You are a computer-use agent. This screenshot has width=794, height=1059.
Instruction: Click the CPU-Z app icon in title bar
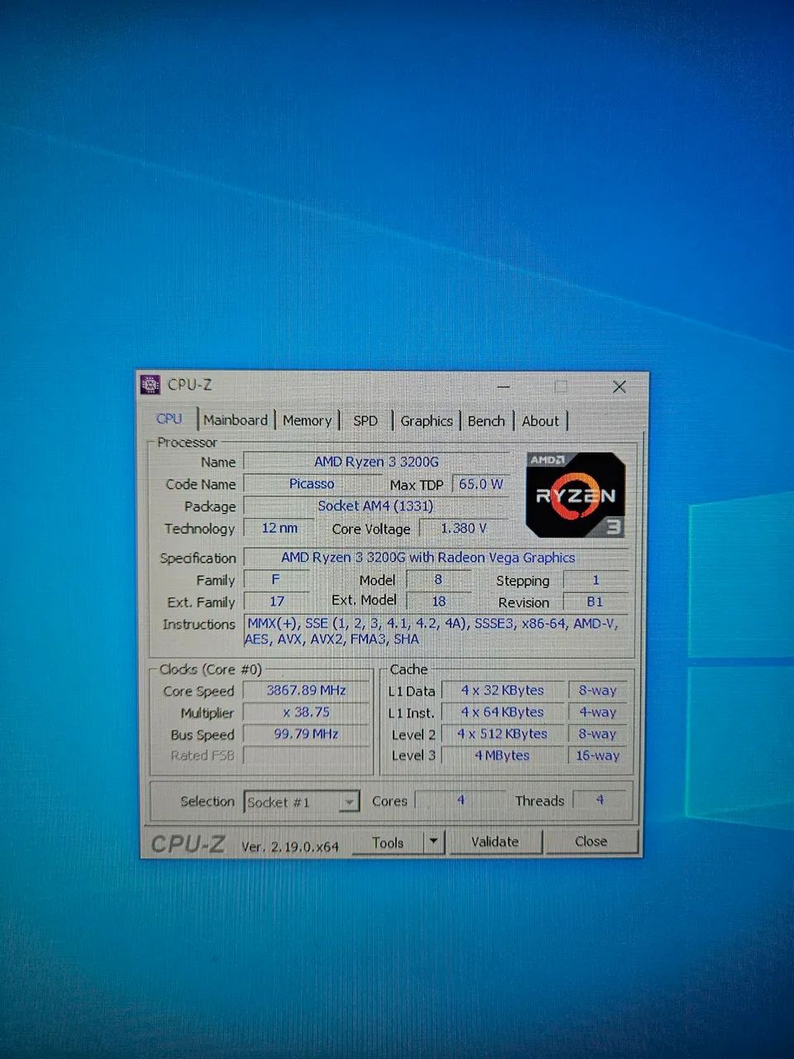click(150, 385)
